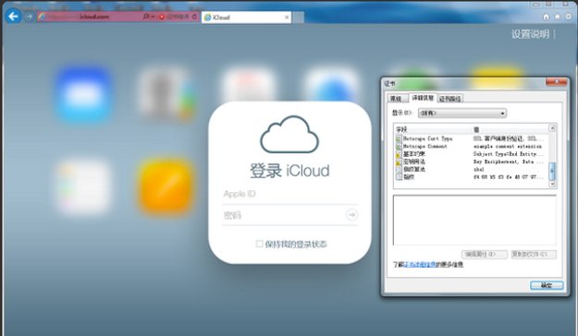Click the 值 column header
Image resolution: width=578 pixels, height=336 pixels.
pyautogui.click(x=510, y=129)
